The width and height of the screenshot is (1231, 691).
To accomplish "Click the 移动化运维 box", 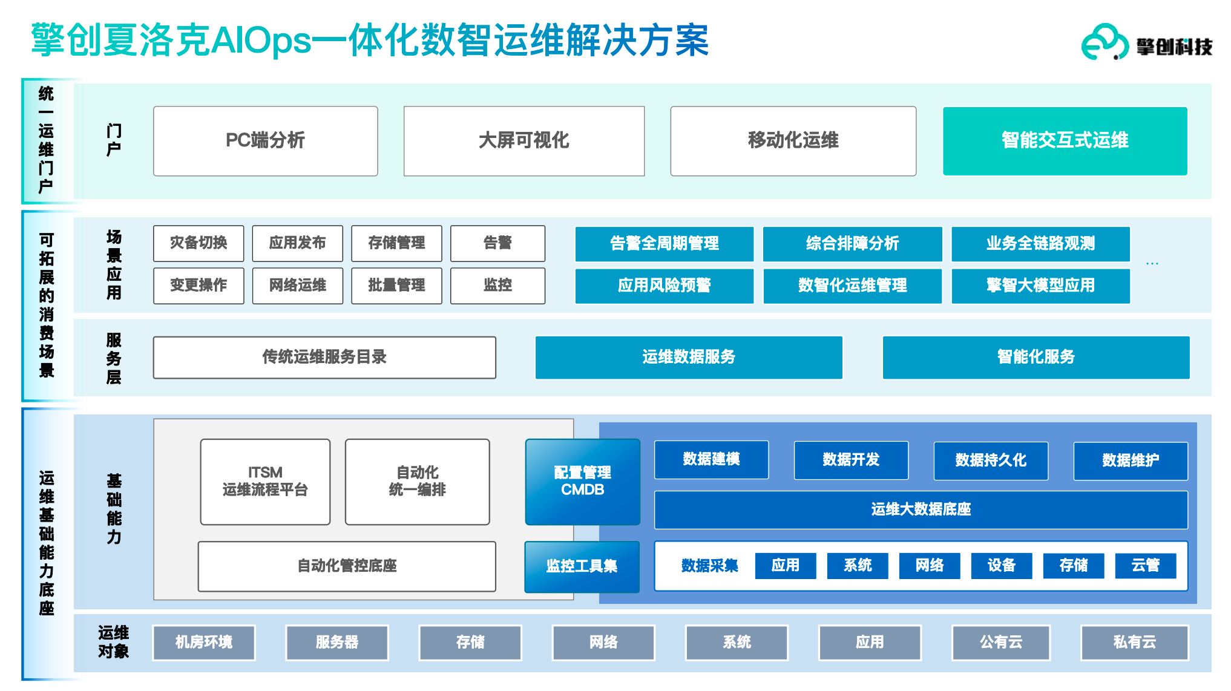I will coord(793,141).
